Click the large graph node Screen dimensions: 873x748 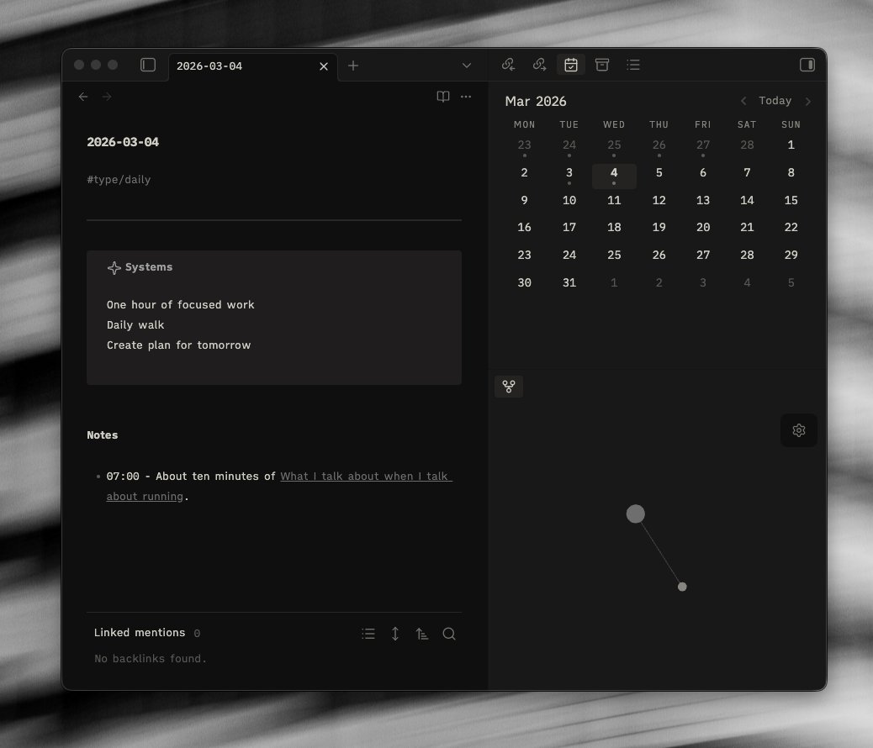click(635, 514)
